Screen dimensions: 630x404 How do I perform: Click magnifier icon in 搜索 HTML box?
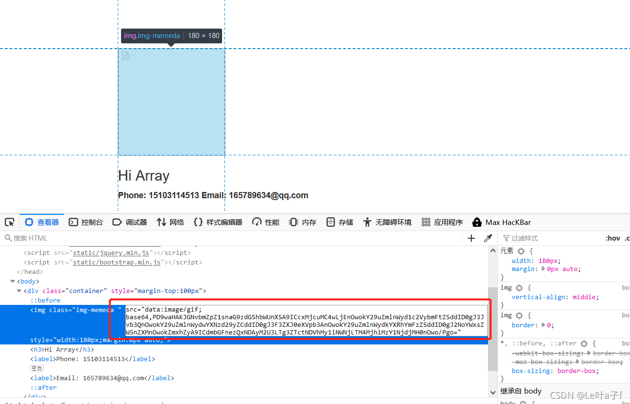point(8,238)
